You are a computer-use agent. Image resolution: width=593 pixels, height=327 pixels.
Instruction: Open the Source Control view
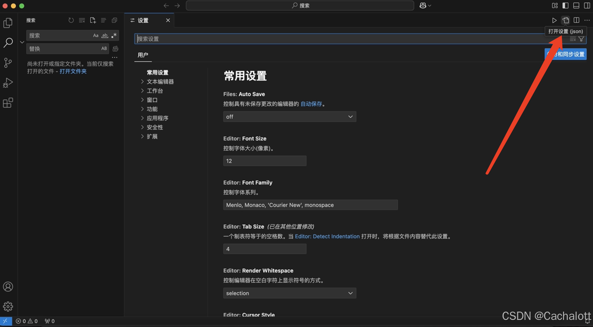click(8, 63)
